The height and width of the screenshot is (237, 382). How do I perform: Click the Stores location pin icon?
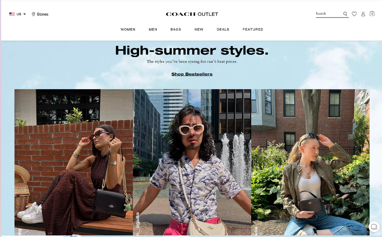pyautogui.click(x=33, y=14)
